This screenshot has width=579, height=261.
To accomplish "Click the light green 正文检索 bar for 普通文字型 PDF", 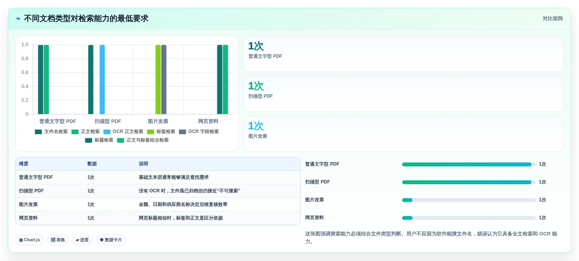I will 46,80.
